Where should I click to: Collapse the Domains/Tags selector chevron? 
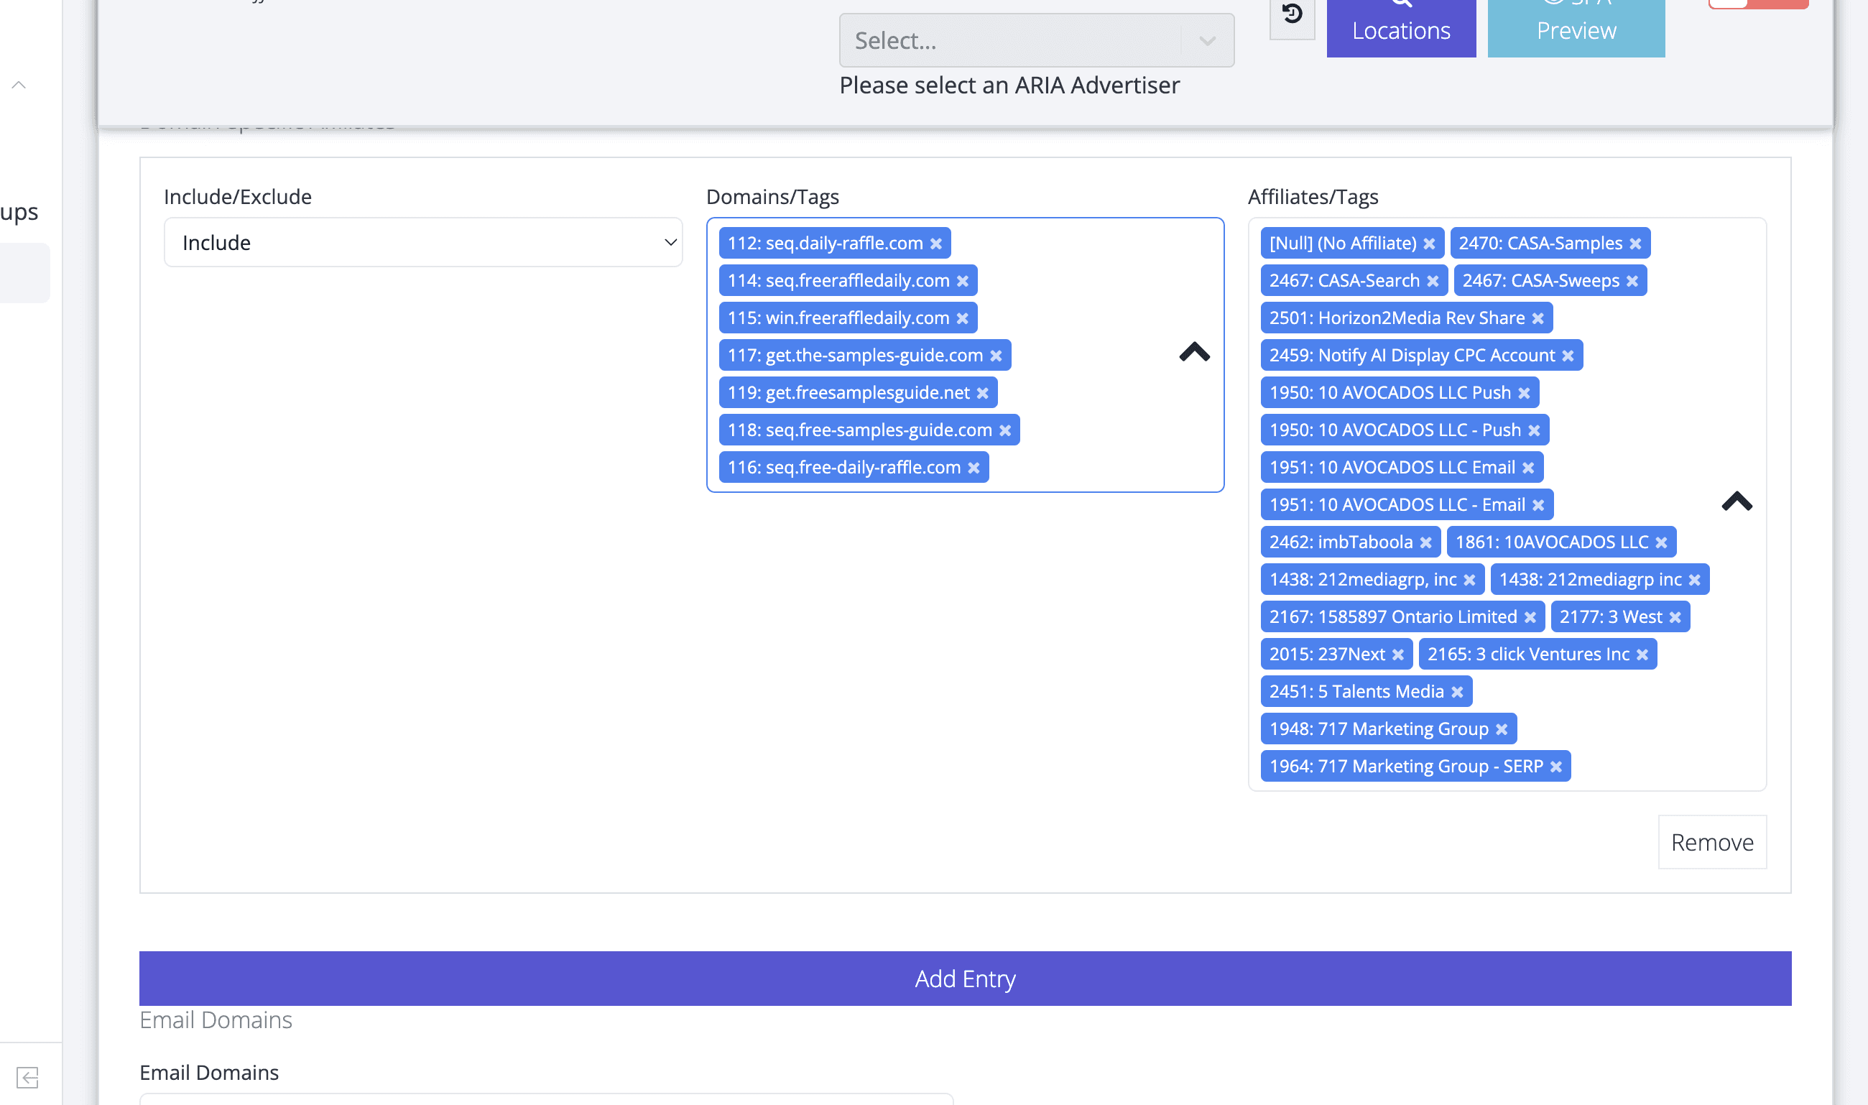[x=1195, y=352]
